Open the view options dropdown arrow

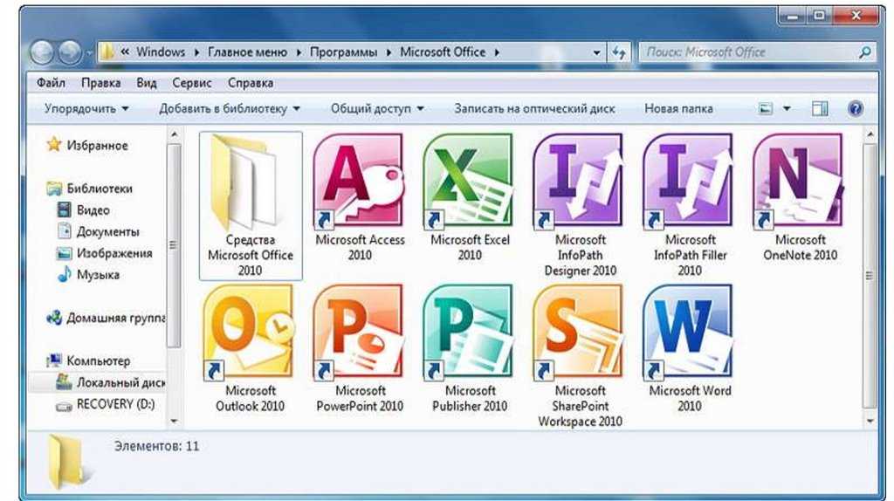pos(787,108)
